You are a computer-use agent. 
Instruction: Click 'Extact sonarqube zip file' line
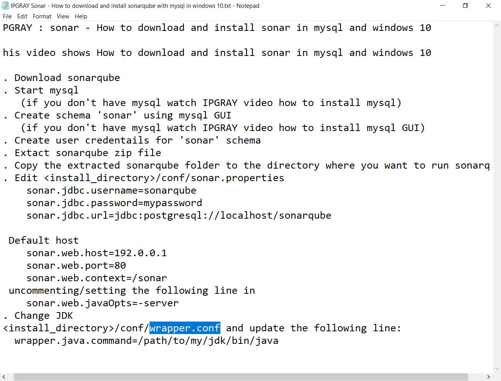(x=82, y=153)
